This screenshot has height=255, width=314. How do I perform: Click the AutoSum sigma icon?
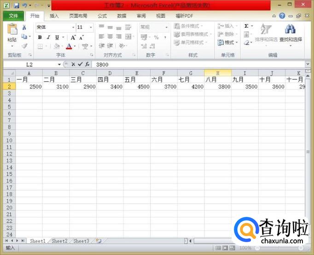point(246,26)
